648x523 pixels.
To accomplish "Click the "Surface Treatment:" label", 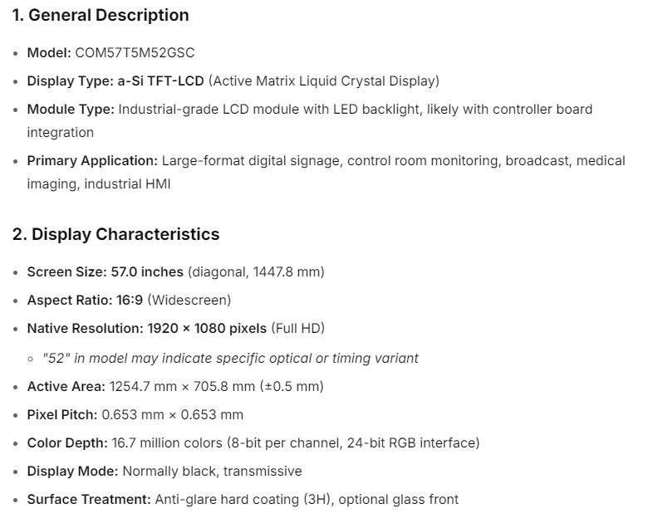I will click(x=88, y=499).
